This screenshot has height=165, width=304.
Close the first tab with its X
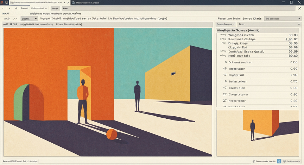[68, 2]
